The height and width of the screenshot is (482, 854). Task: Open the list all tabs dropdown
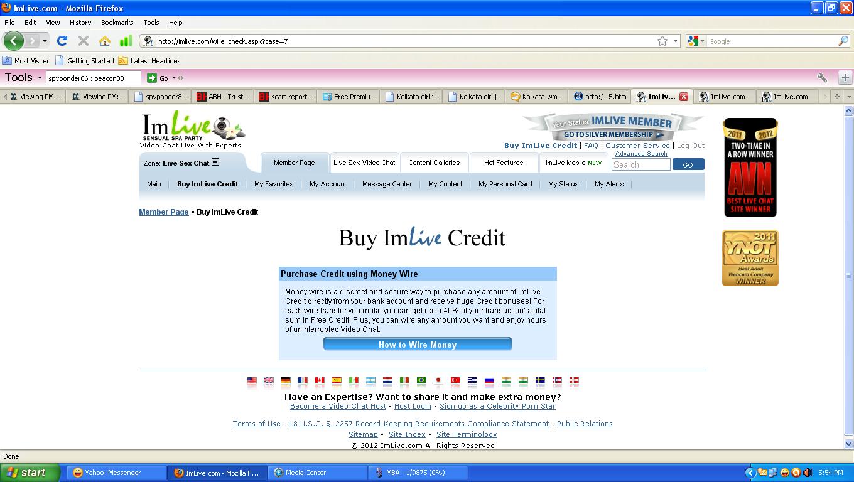click(849, 97)
